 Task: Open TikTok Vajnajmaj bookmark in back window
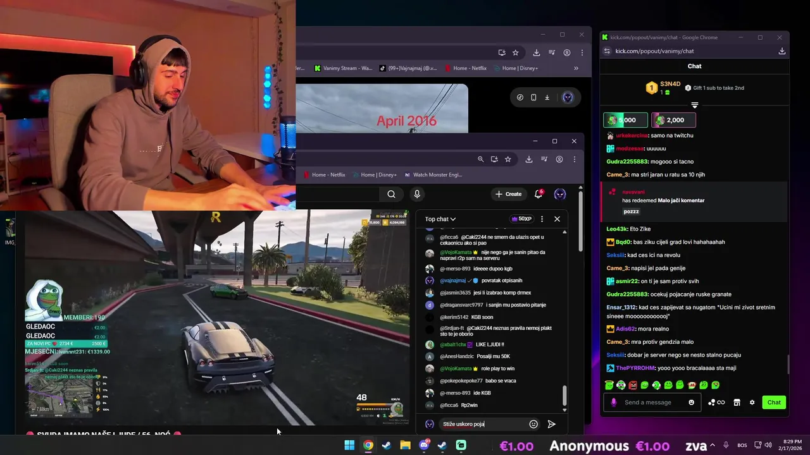[x=408, y=68]
